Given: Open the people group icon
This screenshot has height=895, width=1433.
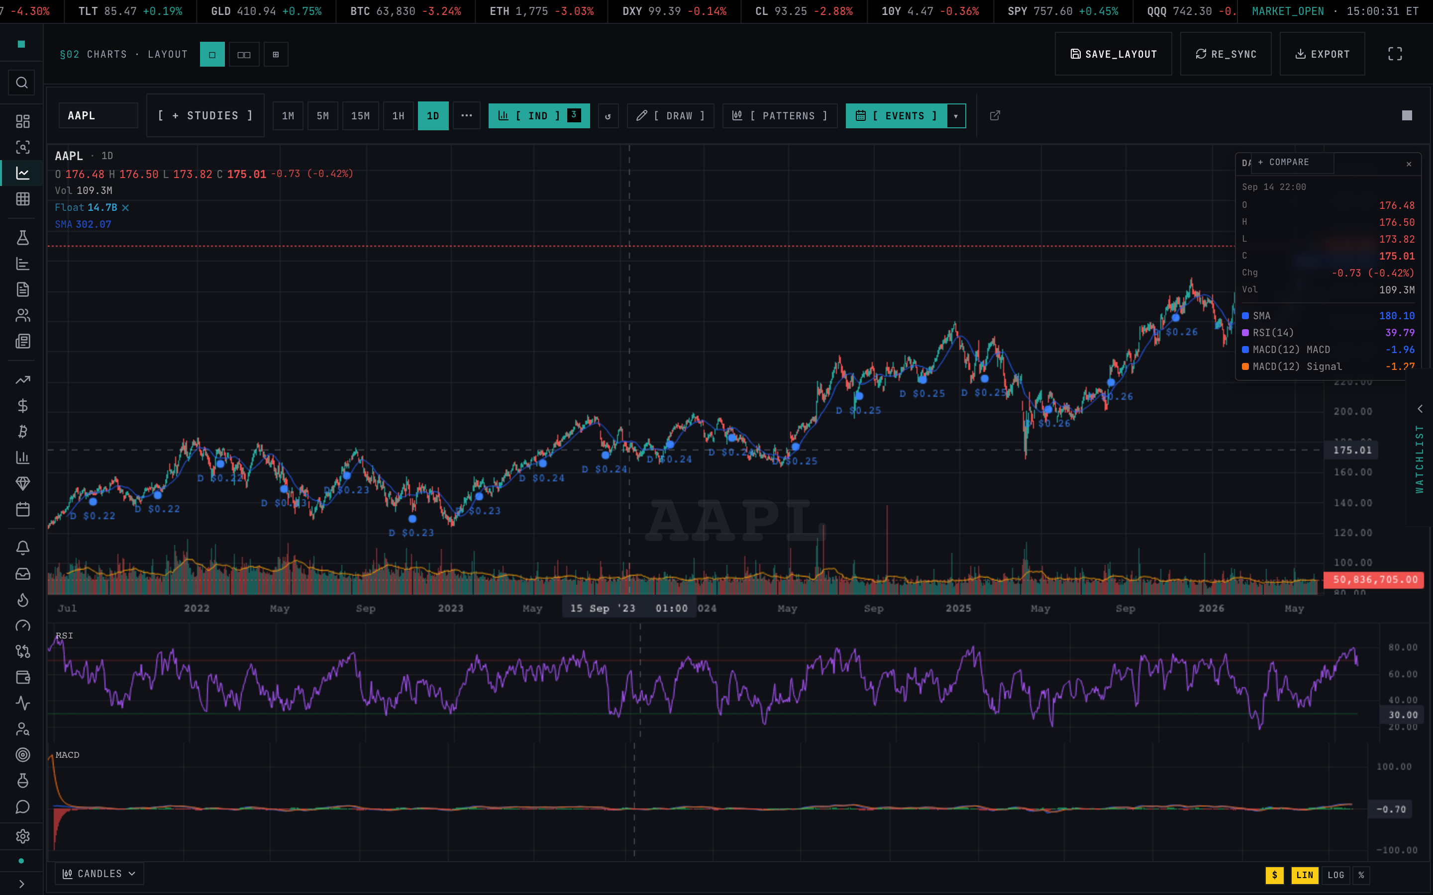Looking at the screenshot, I should pos(22,316).
